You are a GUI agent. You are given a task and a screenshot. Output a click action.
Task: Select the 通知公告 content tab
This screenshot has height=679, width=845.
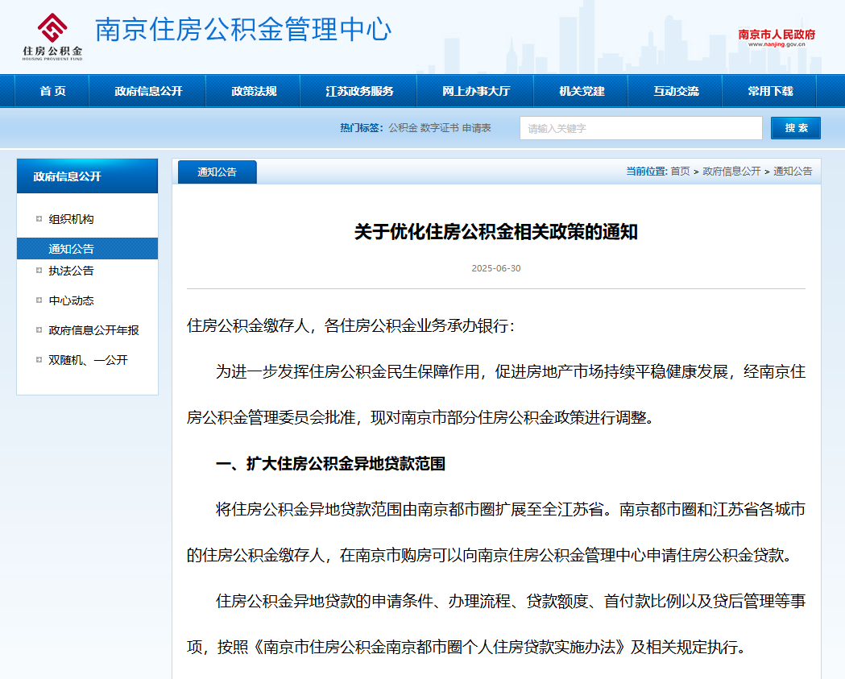pyautogui.click(x=217, y=172)
